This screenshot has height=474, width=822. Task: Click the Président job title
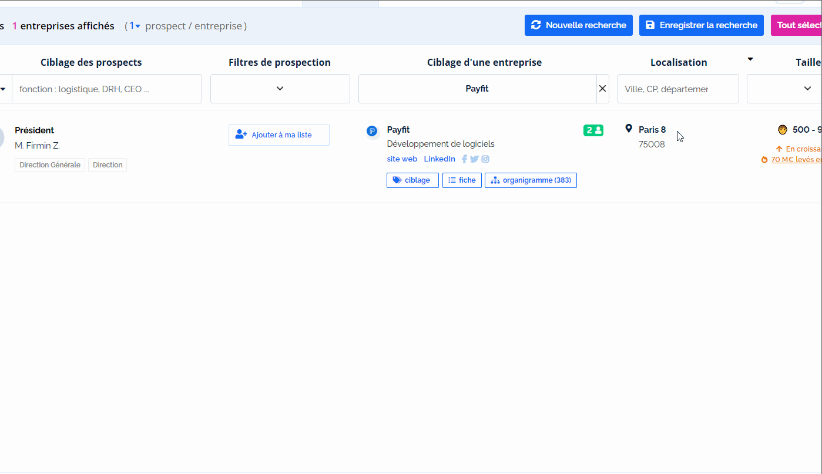[35, 130]
